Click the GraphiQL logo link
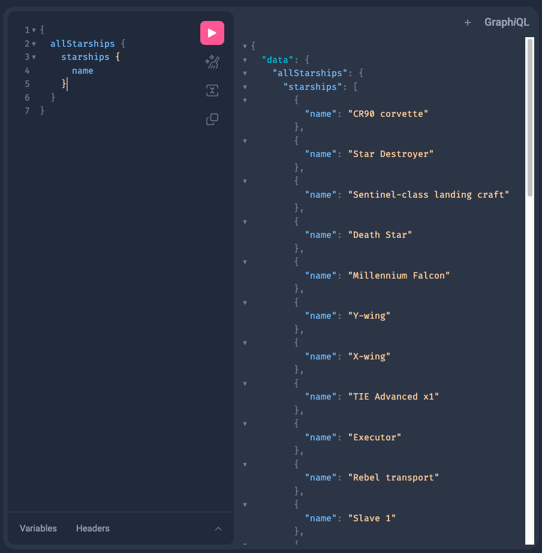Image resolution: width=542 pixels, height=553 pixels. (x=507, y=22)
